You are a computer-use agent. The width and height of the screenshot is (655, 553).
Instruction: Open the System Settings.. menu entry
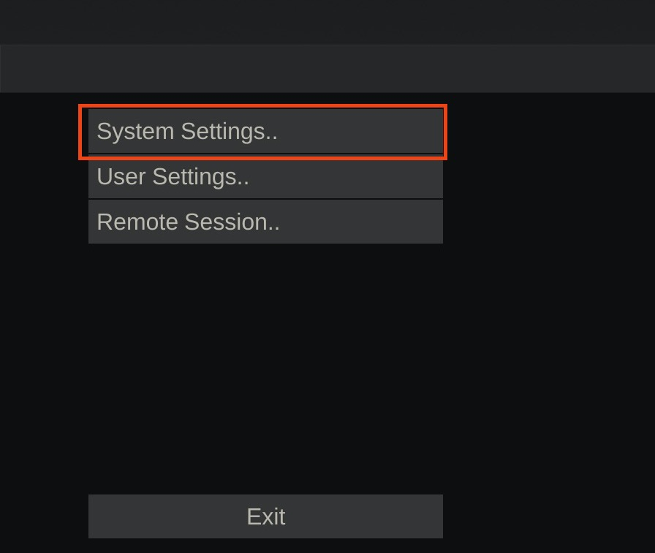click(x=265, y=131)
